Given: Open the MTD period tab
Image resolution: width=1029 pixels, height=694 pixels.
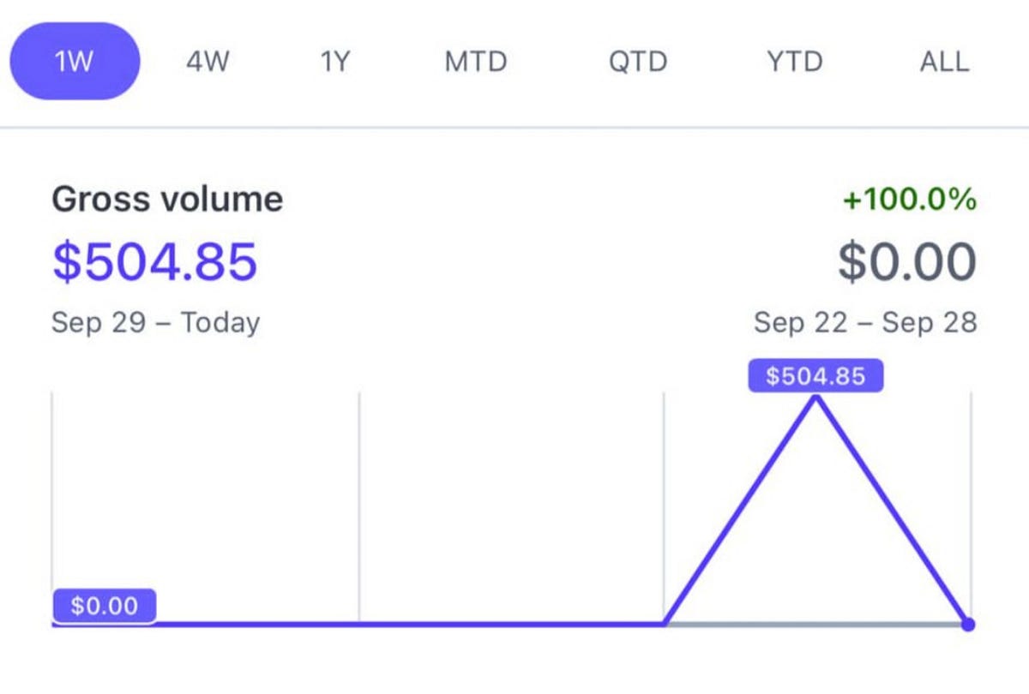Looking at the screenshot, I should point(476,62).
